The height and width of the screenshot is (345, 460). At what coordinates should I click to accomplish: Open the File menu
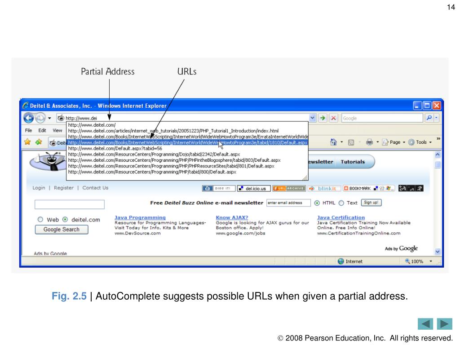point(28,130)
